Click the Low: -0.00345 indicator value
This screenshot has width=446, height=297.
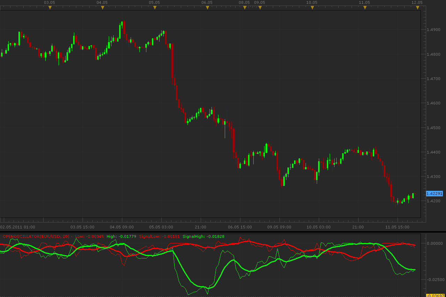[x=90, y=236]
